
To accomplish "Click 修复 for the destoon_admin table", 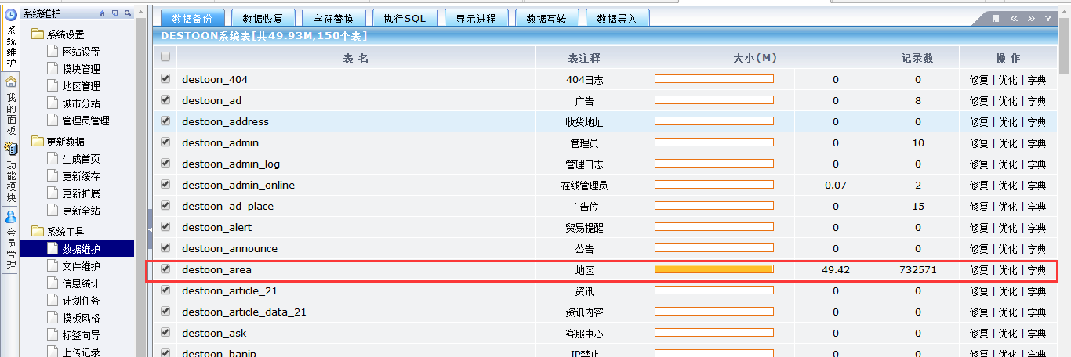I will point(978,143).
